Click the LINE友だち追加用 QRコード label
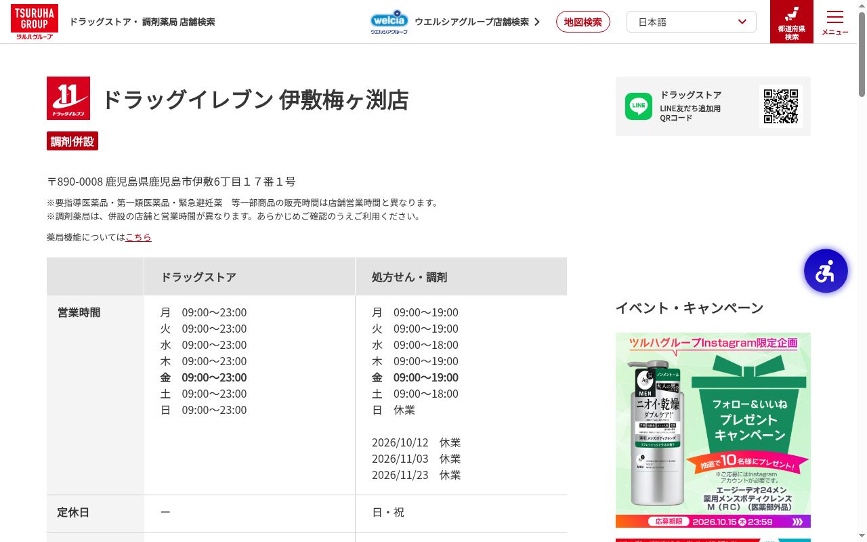 pos(691,113)
